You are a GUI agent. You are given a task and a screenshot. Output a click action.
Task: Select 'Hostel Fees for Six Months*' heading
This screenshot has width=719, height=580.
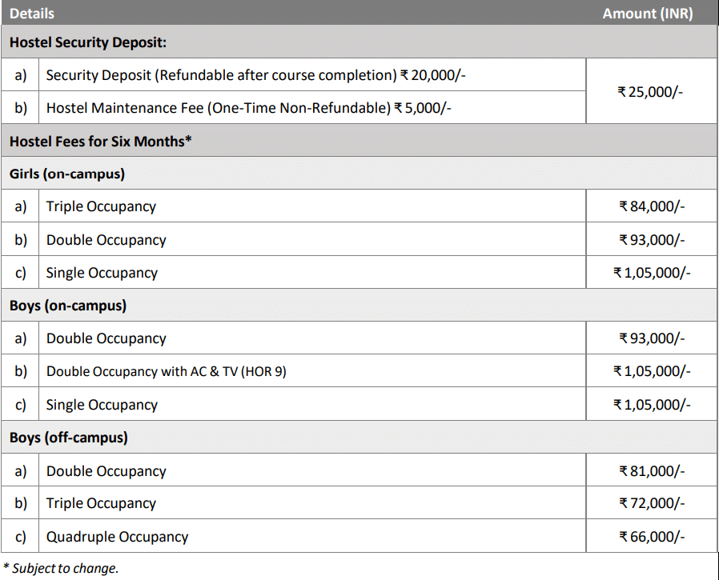(x=100, y=141)
